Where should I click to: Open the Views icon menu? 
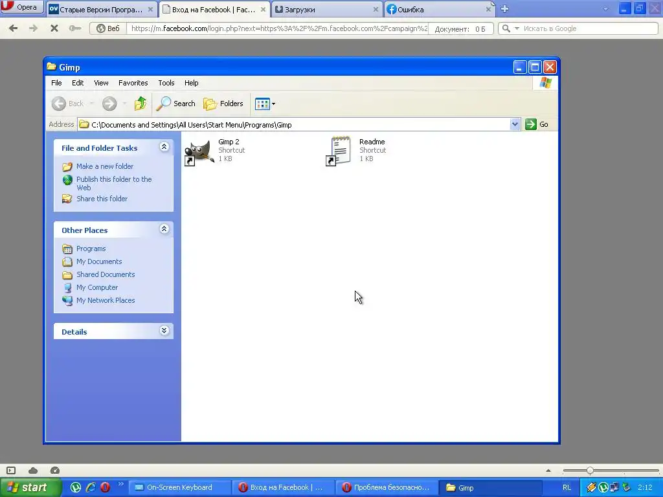(x=265, y=104)
